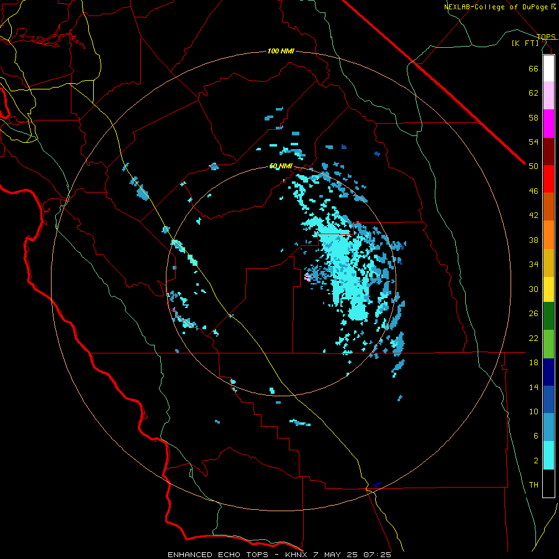Pick the yellow legend swatch
Viewport: 559px width, 559px height.
click(x=548, y=289)
